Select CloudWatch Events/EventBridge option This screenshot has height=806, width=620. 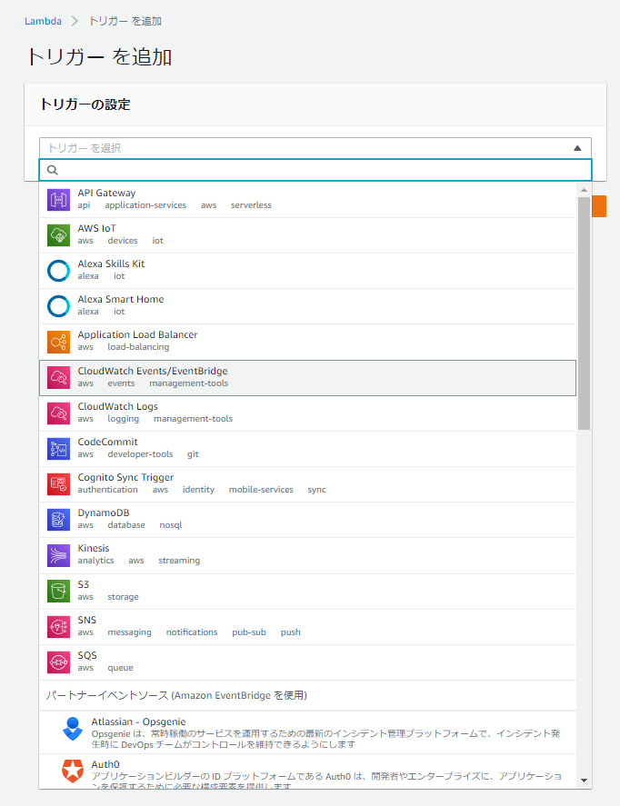(x=307, y=378)
